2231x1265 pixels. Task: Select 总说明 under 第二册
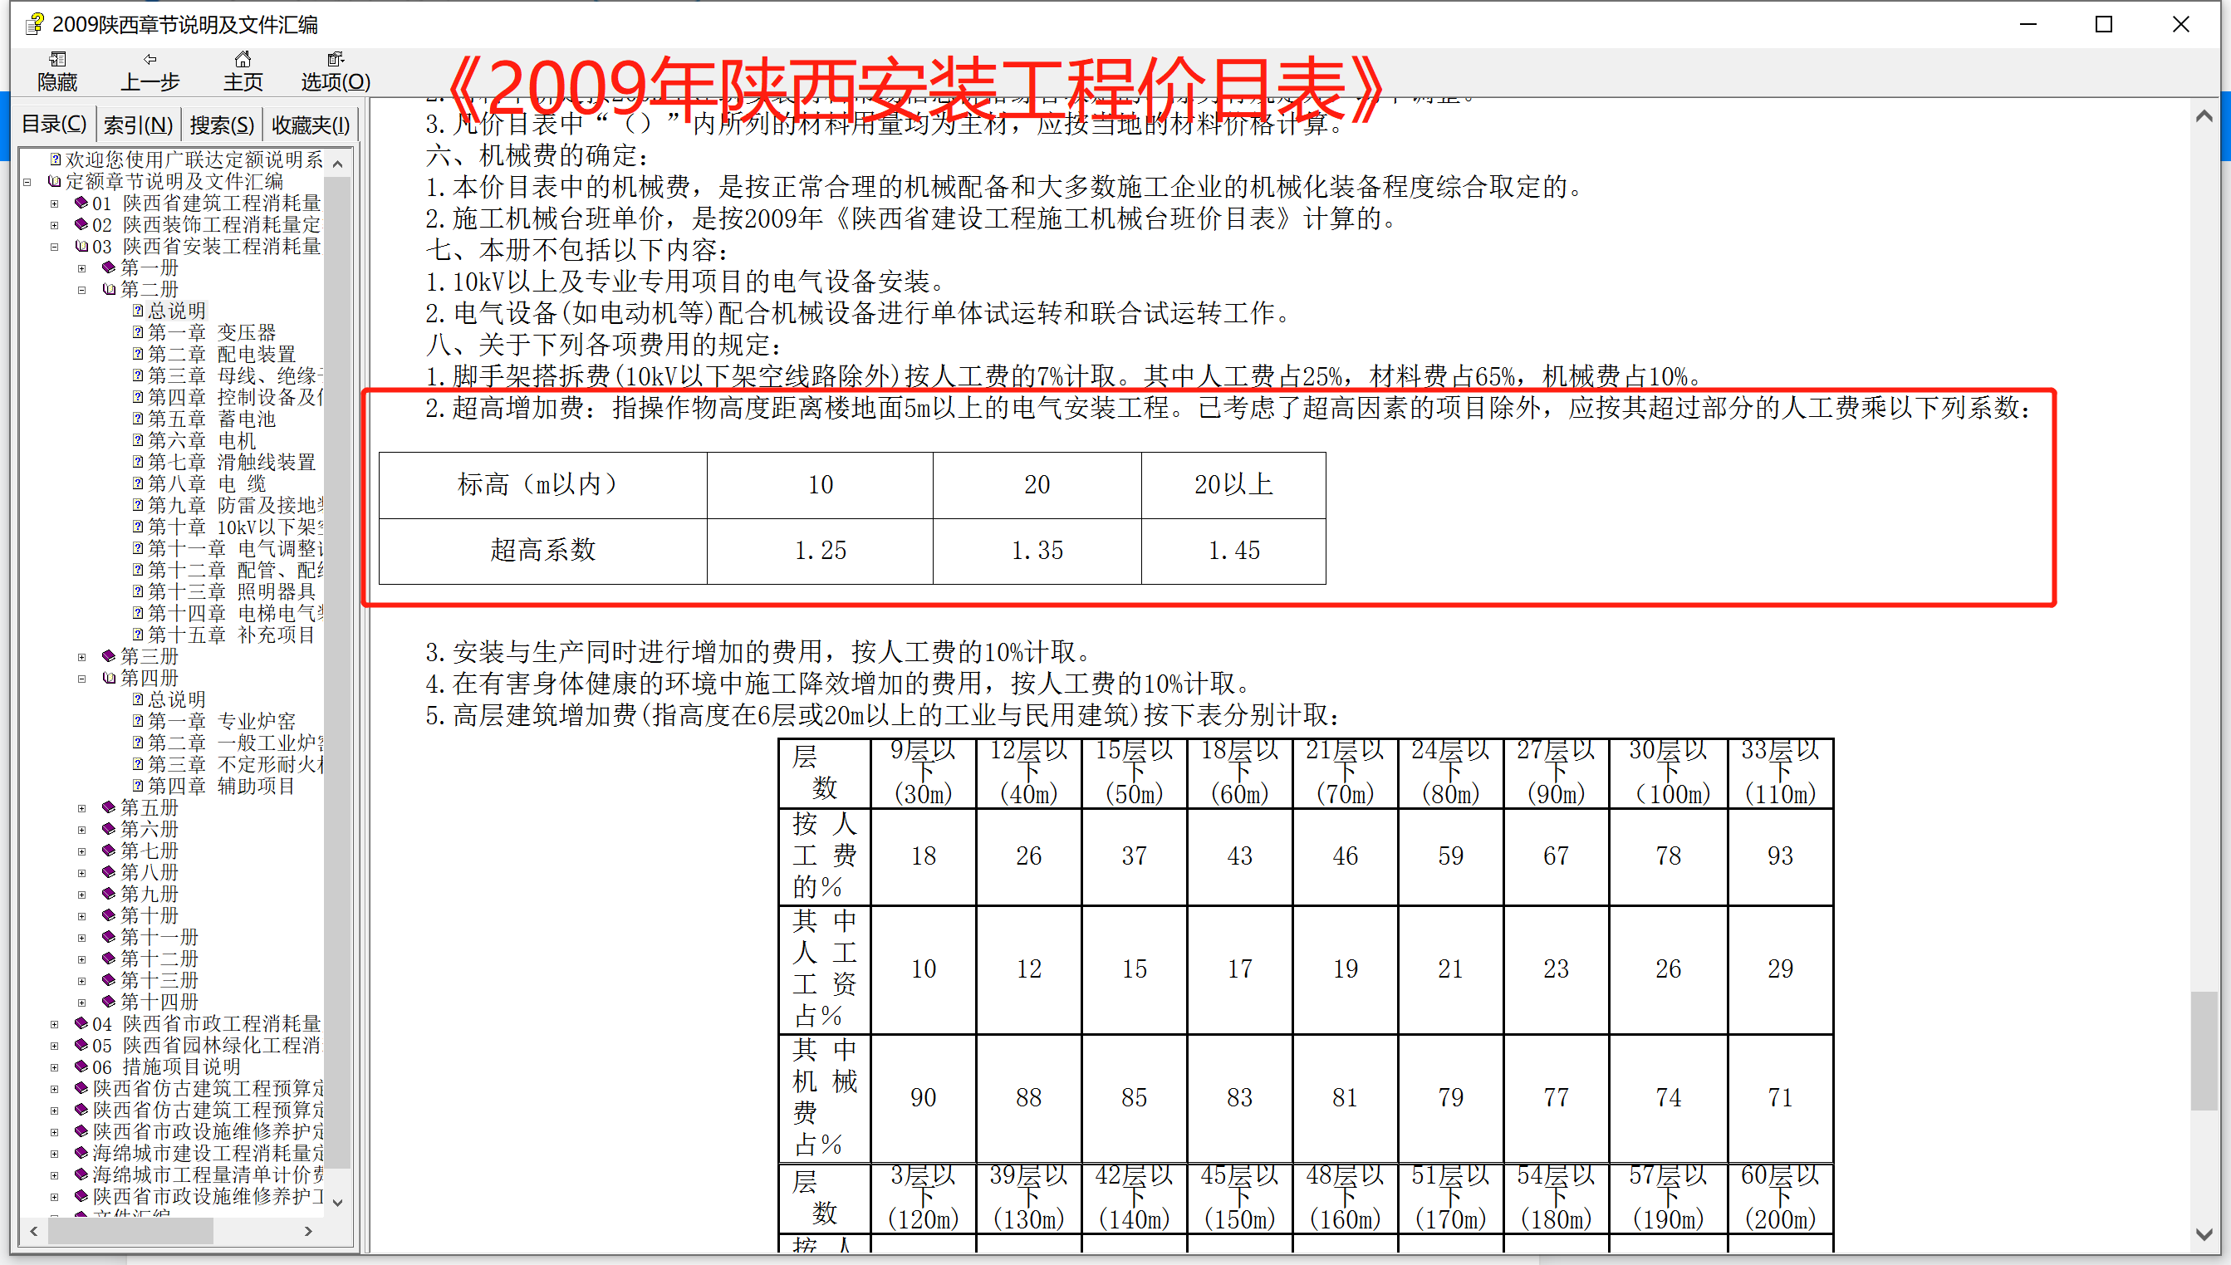176,311
